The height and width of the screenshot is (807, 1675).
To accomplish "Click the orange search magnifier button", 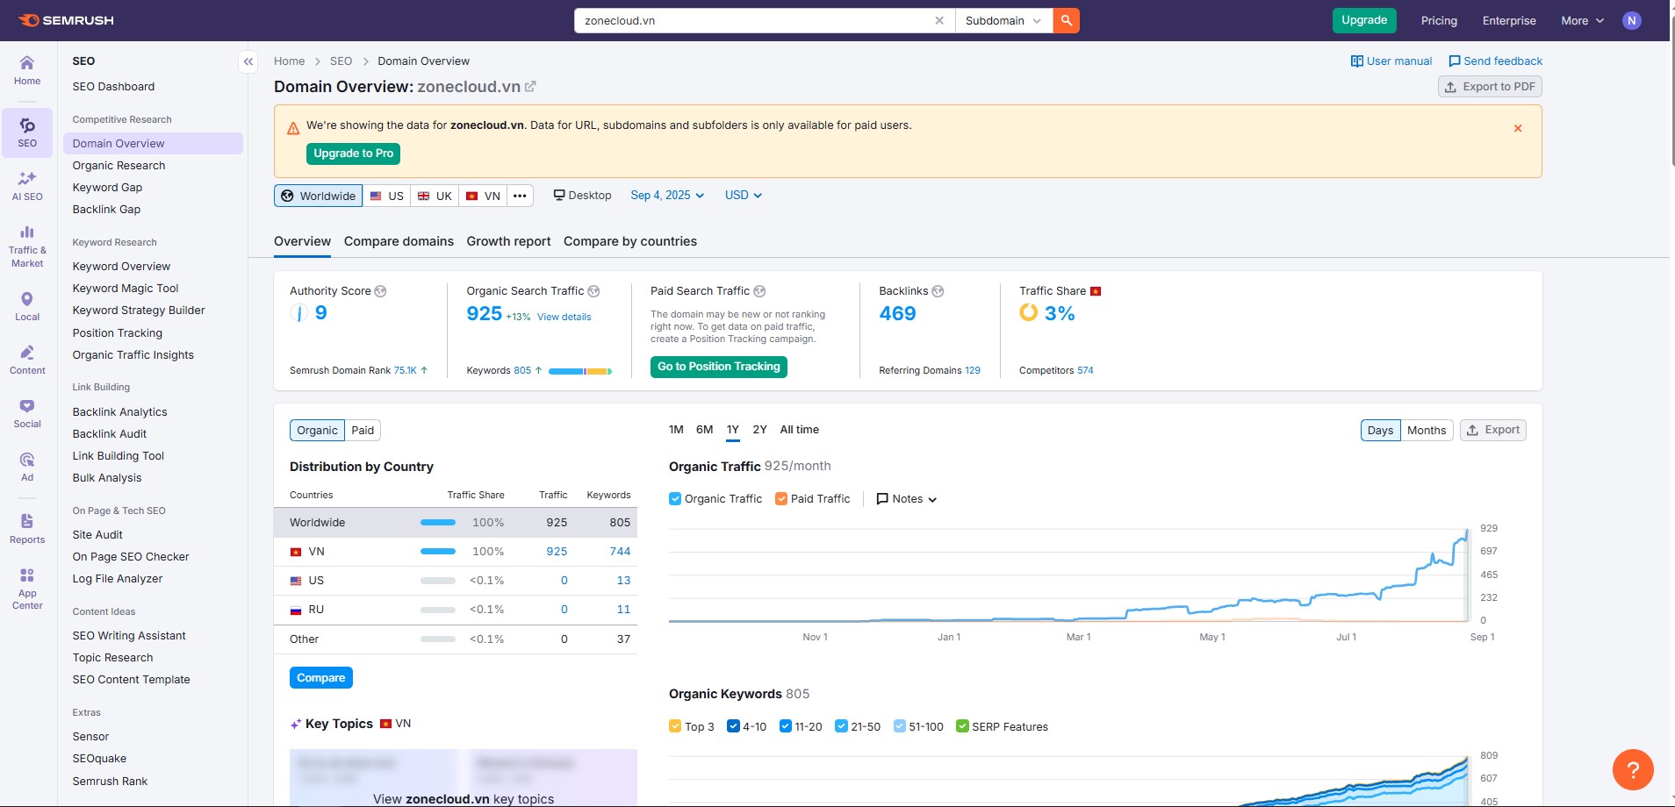I will coord(1066,20).
